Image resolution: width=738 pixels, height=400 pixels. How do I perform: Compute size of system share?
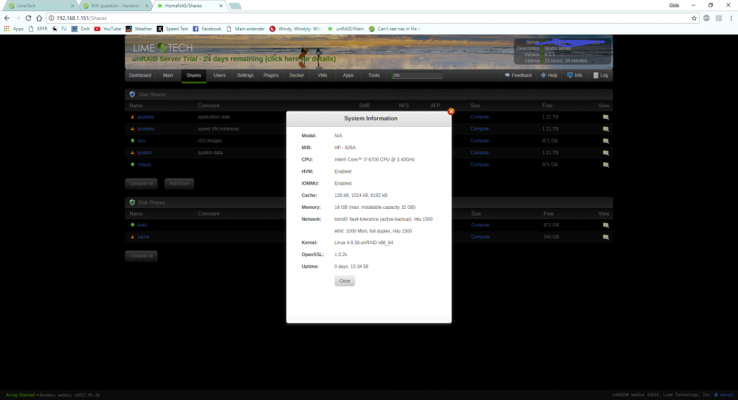480,153
